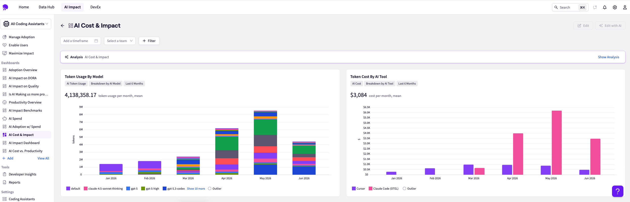This screenshot has width=630, height=202.
Task: Expand the All Coding Assistants dropdown
Action: point(26,24)
